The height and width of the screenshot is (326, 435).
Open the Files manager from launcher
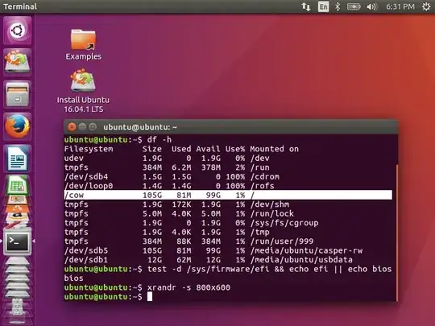coord(17,94)
